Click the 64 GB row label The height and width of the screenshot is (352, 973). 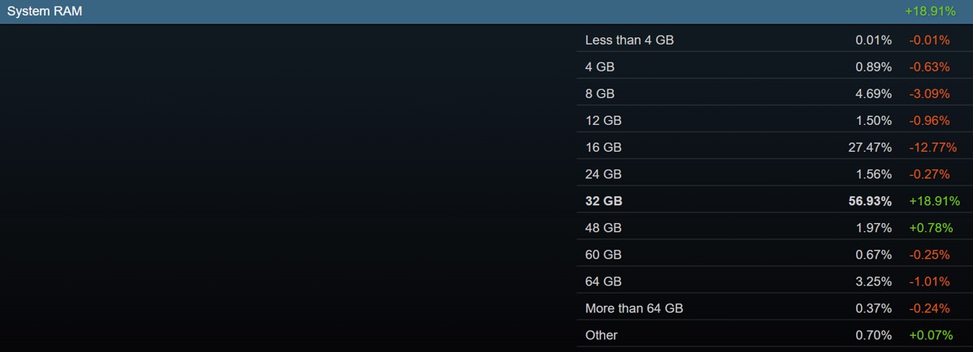602,281
